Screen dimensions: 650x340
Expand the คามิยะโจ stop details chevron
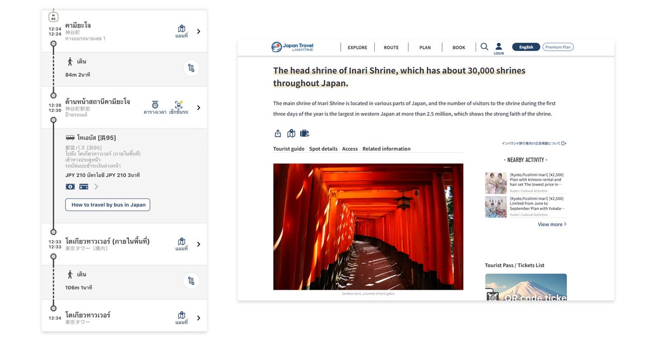click(199, 31)
